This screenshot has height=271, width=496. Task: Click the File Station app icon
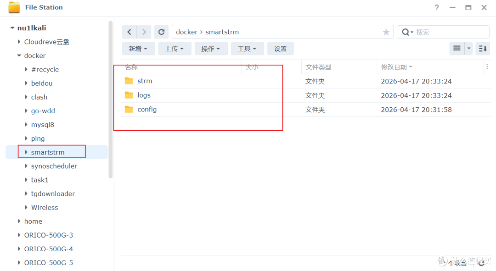point(14,7)
